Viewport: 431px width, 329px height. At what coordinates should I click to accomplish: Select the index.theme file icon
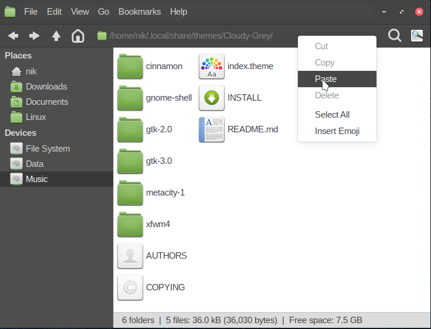tap(212, 66)
